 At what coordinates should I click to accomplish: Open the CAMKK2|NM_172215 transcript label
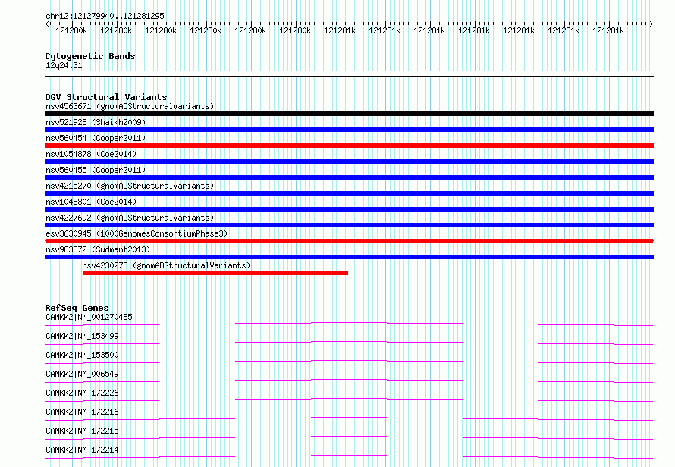(x=82, y=431)
